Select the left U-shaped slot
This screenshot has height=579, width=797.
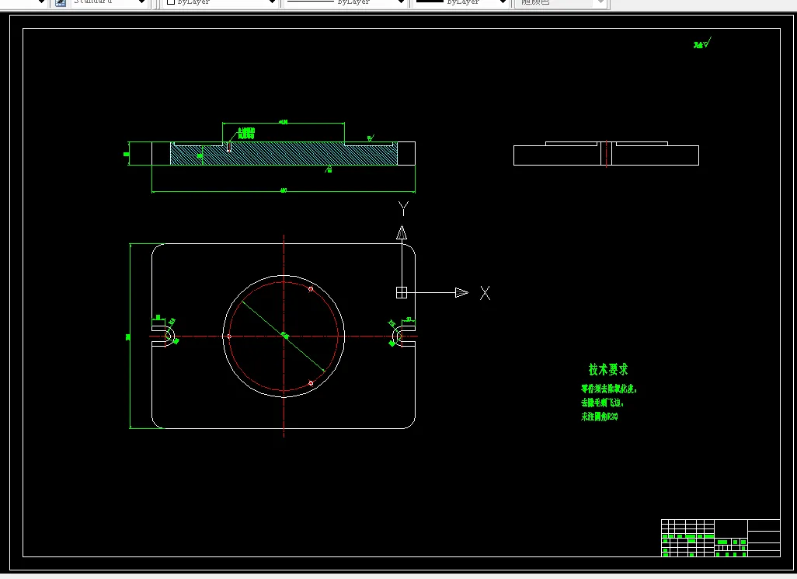[163, 336]
